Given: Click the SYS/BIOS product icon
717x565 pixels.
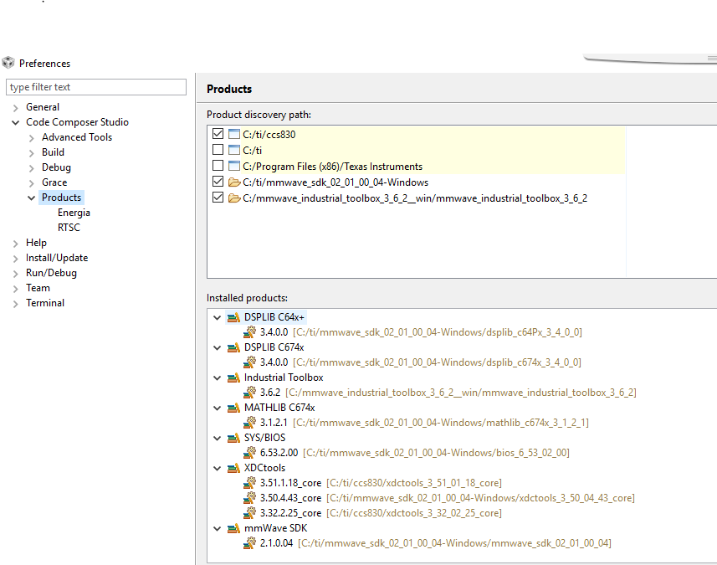Looking at the screenshot, I should (233, 438).
